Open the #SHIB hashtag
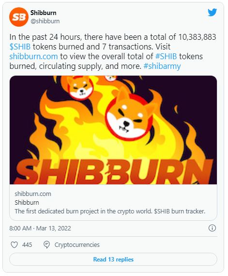Screen dimensions: 228x276 [166, 56]
